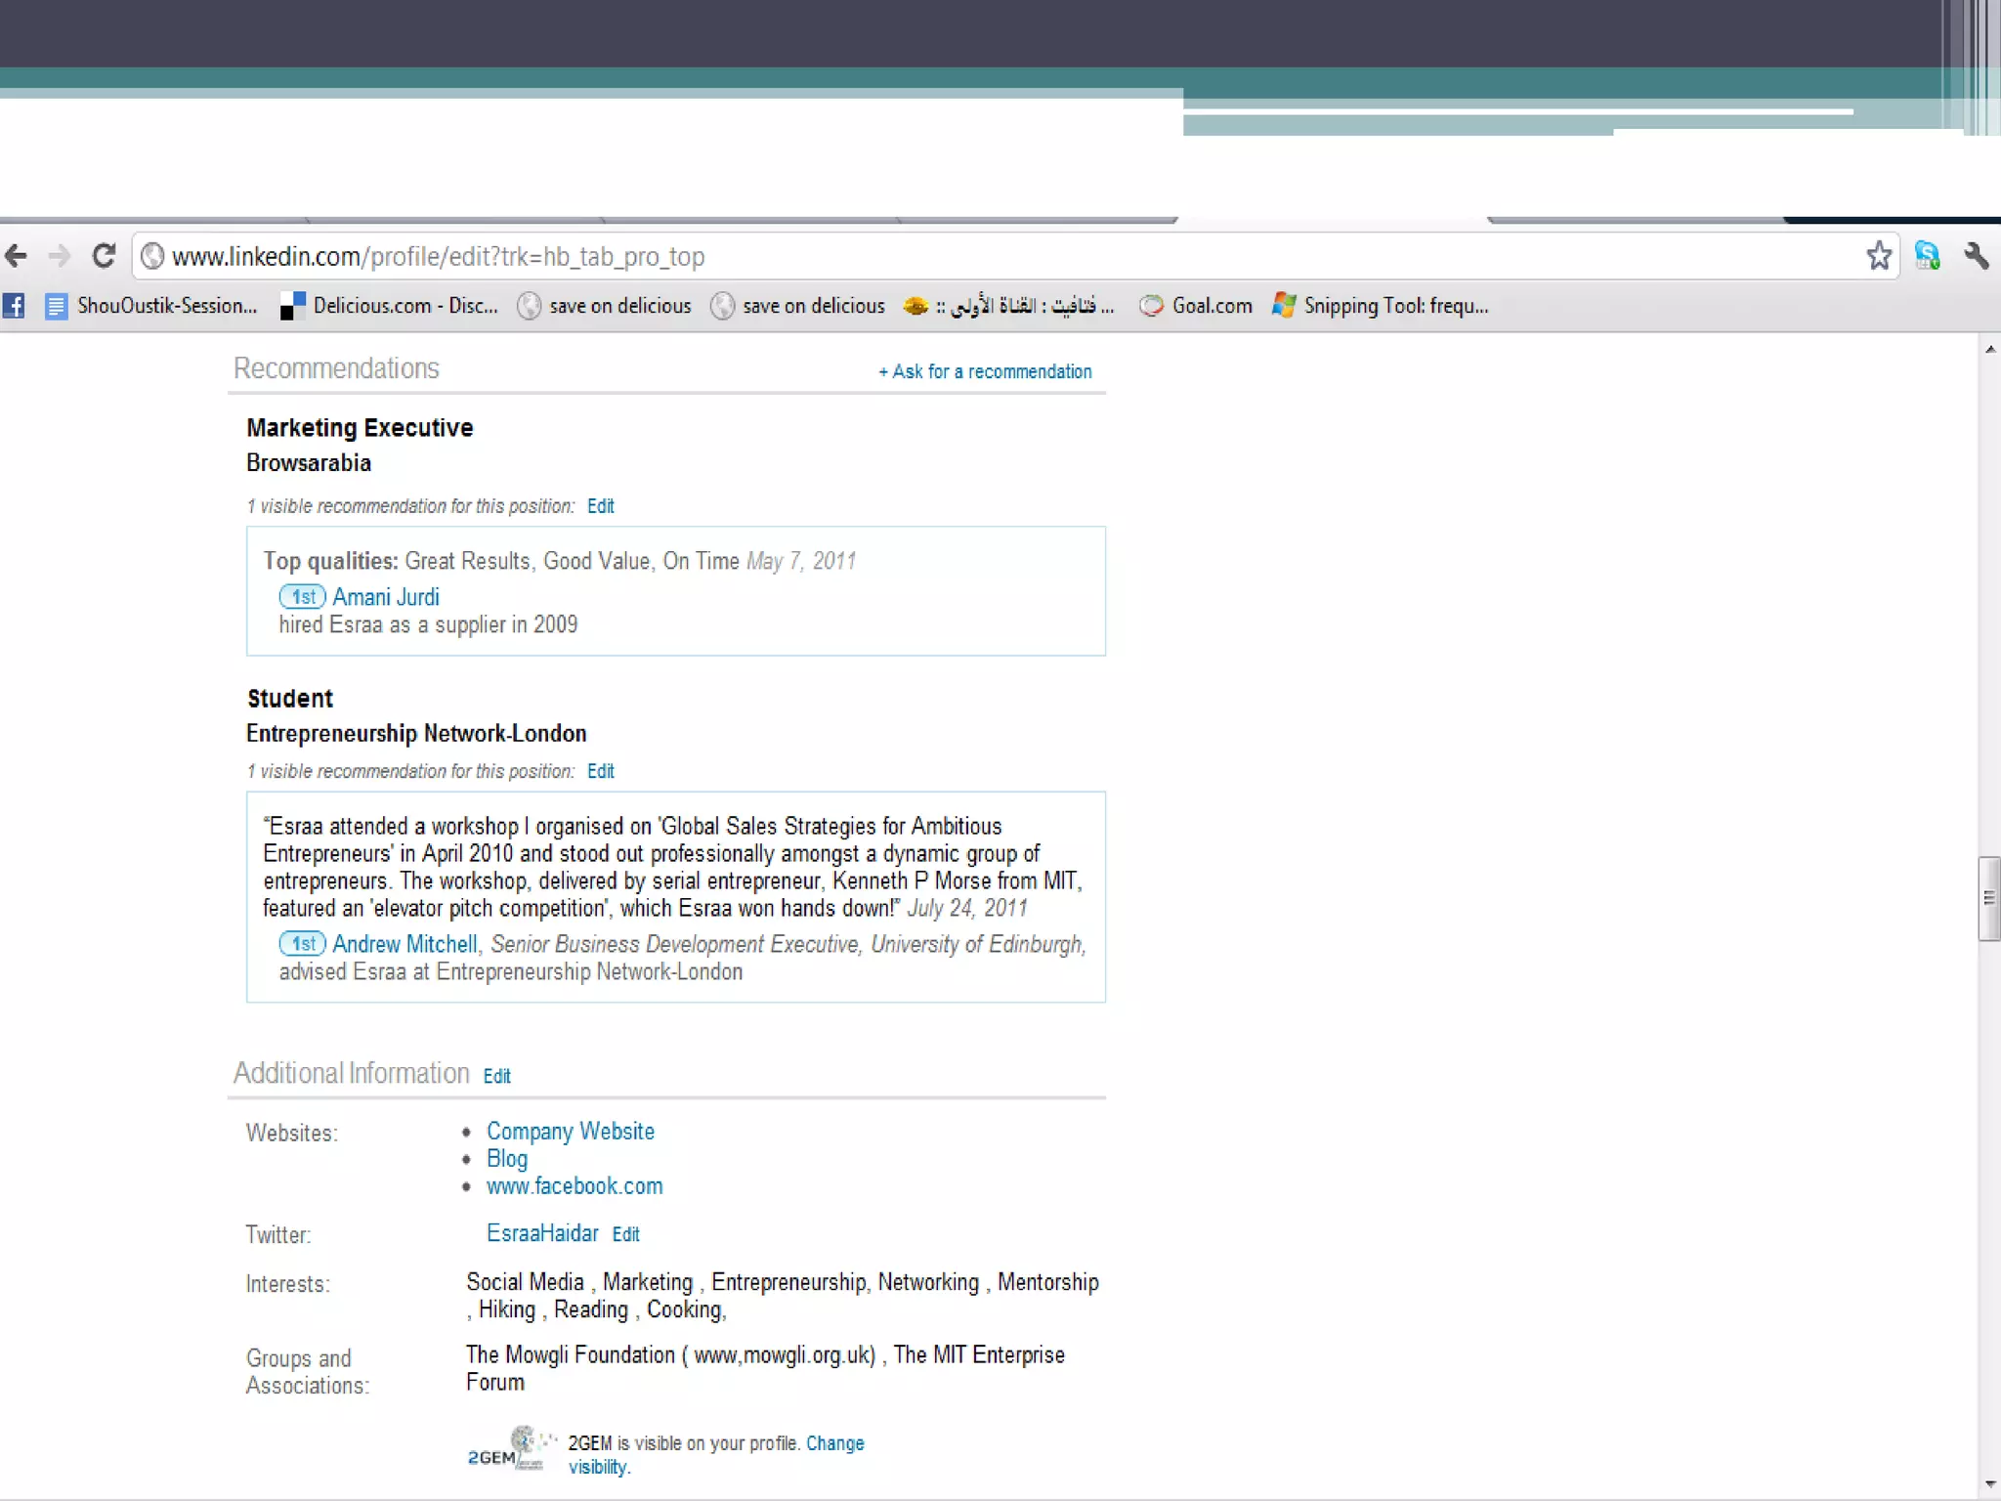This screenshot has height=1501, width=2001.
Task: Edit the Marketing Executive recommendation
Action: coord(600,506)
